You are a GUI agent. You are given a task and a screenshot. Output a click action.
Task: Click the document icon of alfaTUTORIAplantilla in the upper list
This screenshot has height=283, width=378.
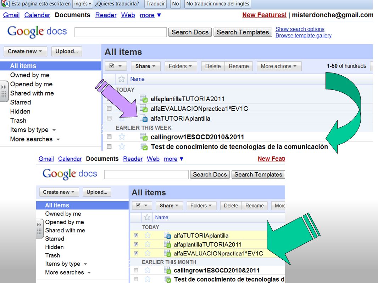[x=144, y=118]
